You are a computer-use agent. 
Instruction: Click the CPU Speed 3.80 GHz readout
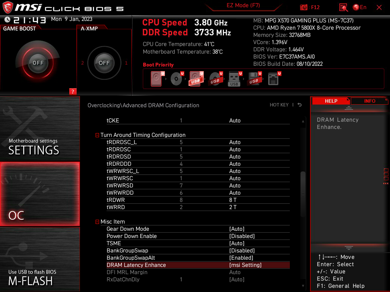pyautogui.click(x=185, y=22)
